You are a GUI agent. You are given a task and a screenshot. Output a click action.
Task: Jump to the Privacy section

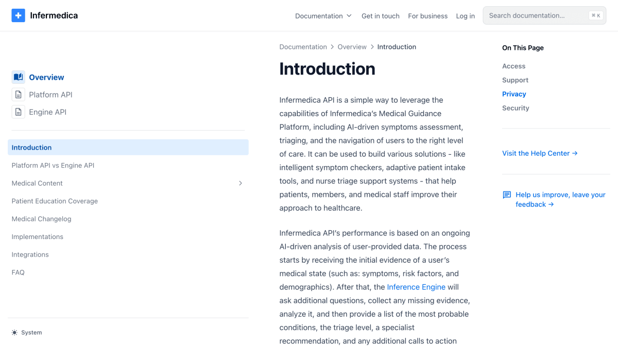click(x=514, y=94)
